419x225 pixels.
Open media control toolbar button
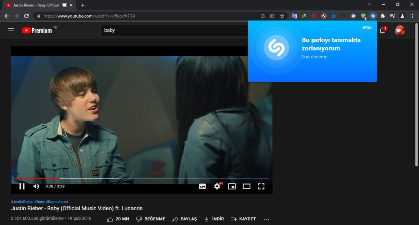tap(392, 16)
